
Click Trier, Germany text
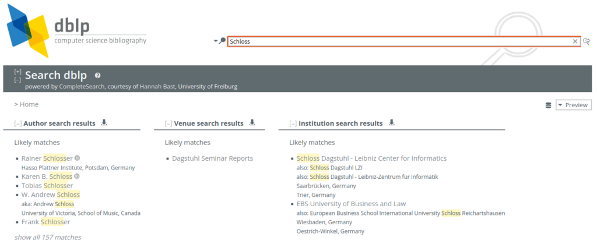315,195
